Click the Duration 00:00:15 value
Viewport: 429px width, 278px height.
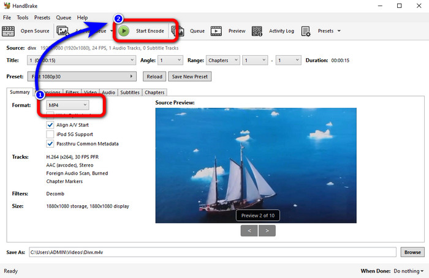340,61
